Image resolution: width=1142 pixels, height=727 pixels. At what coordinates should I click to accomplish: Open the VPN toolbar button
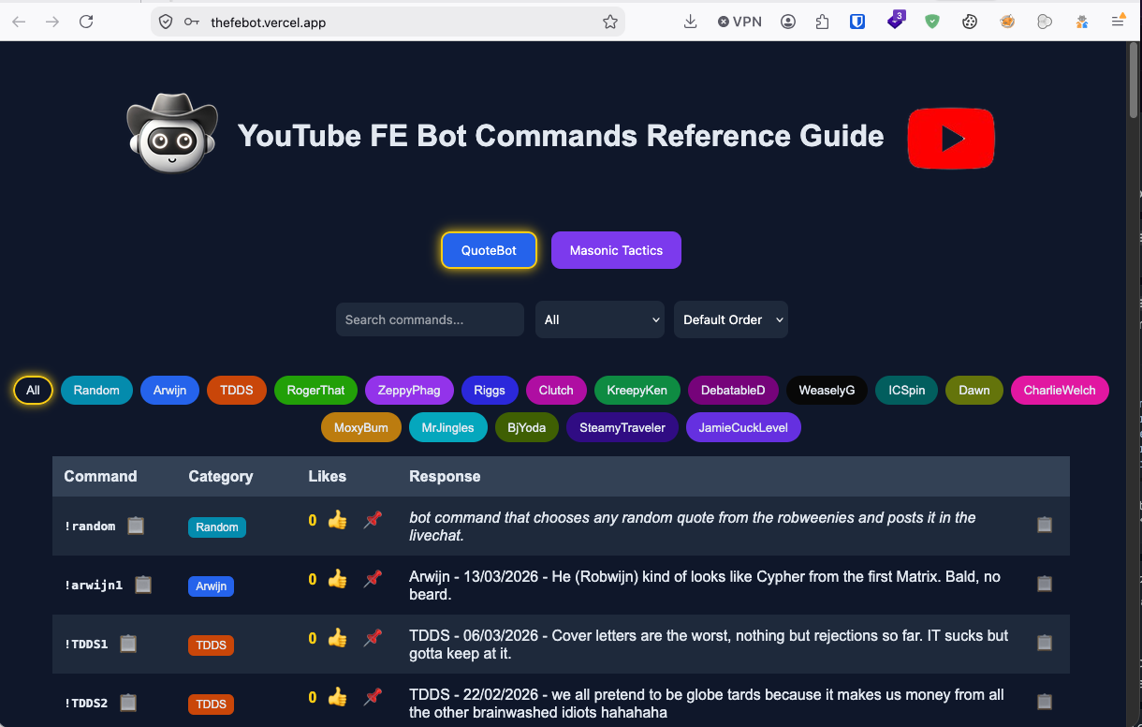pyautogui.click(x=739, y=22)
